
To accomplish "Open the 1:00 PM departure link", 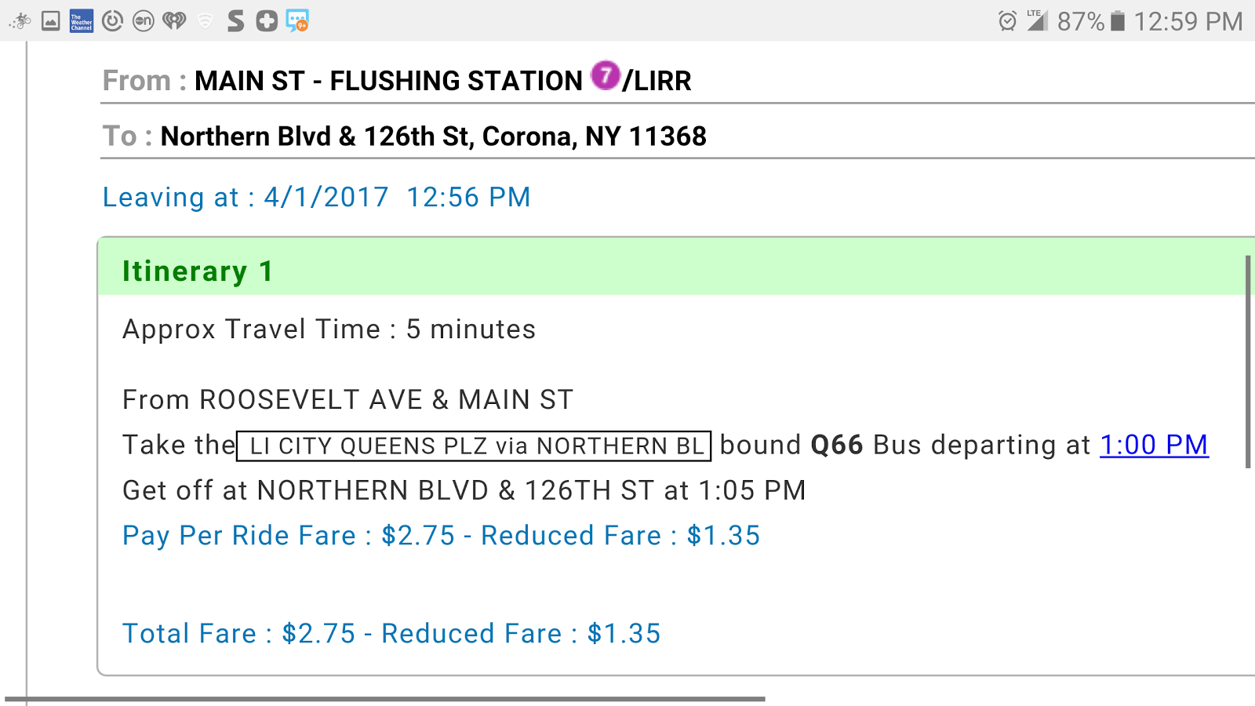I will click(x=1154, y=445).
